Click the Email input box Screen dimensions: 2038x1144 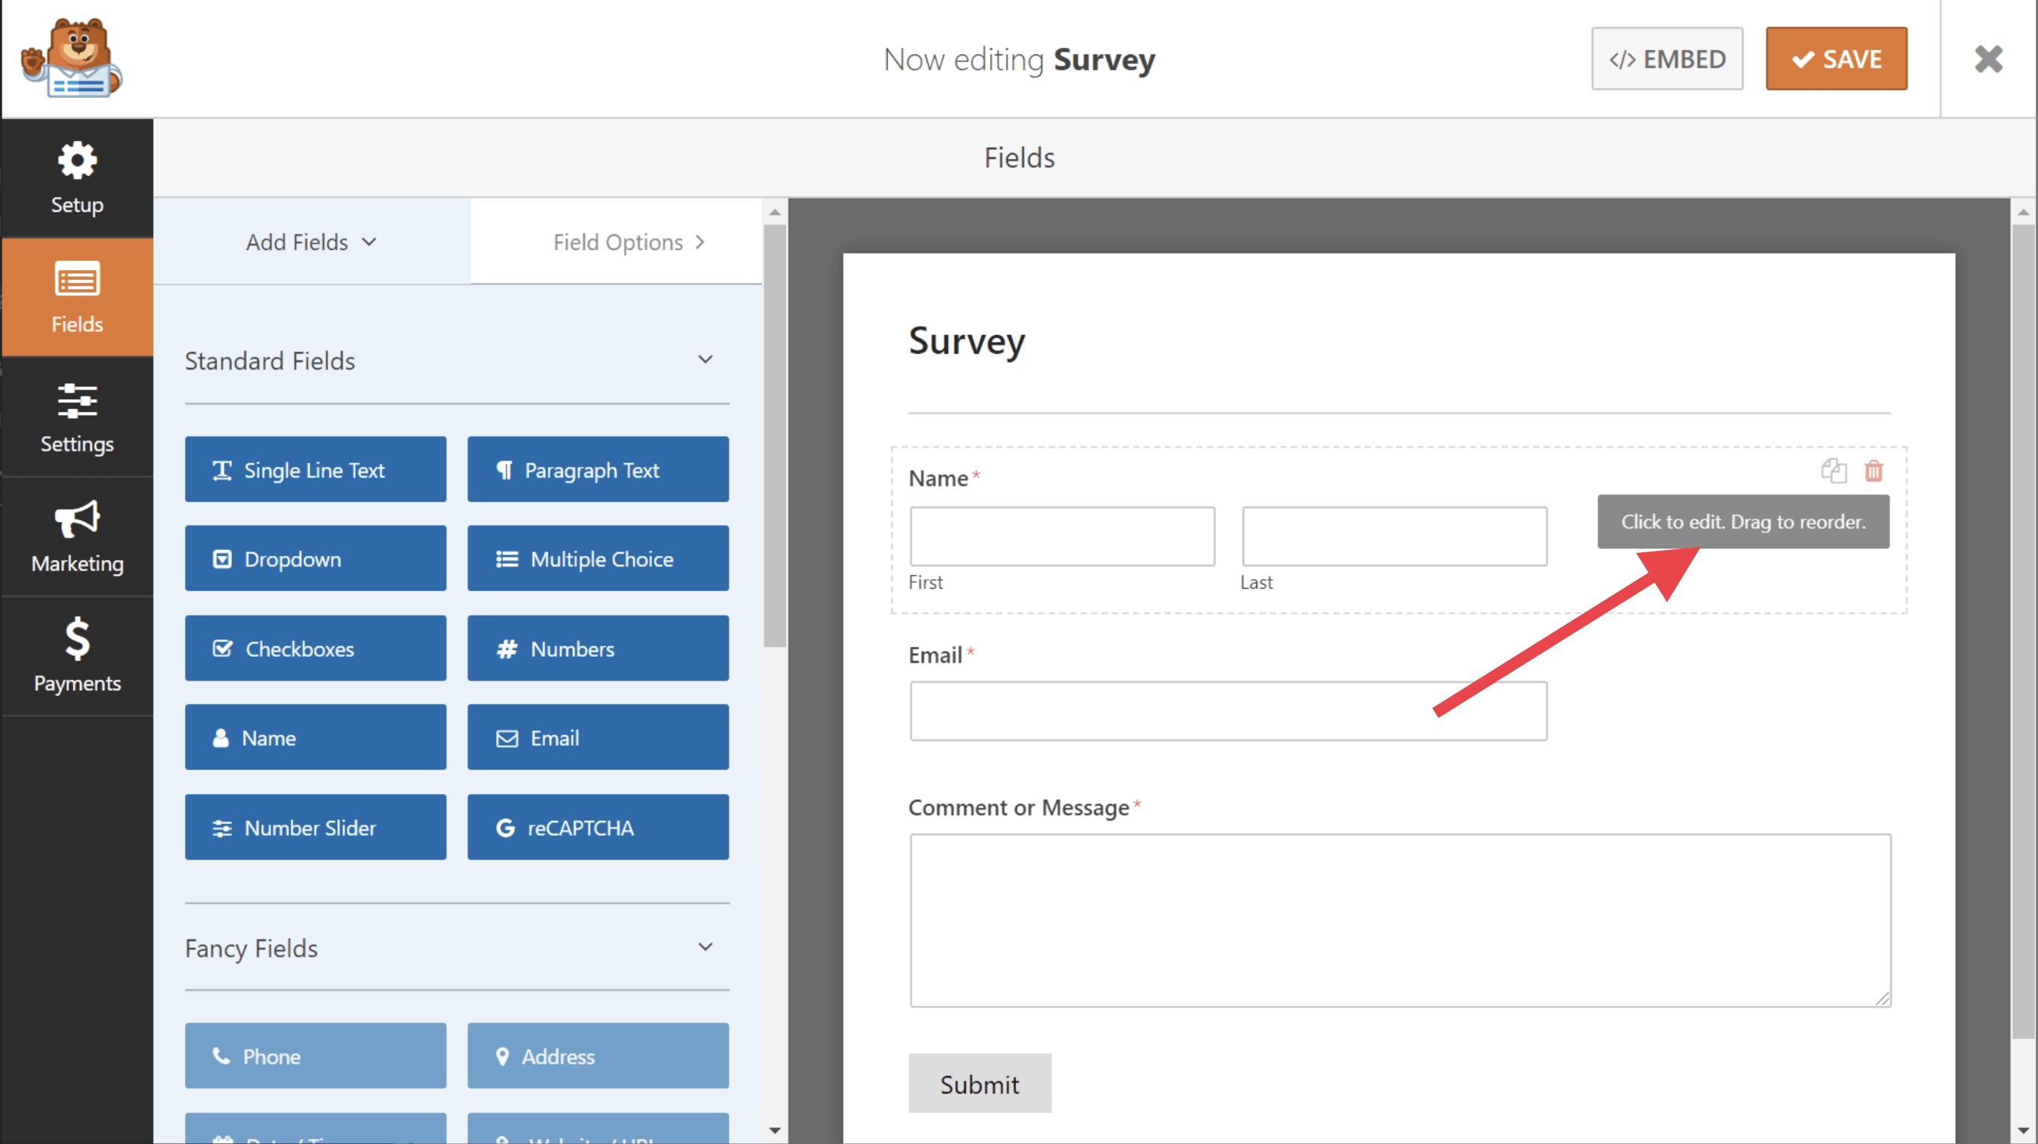tap(1229, 711)
